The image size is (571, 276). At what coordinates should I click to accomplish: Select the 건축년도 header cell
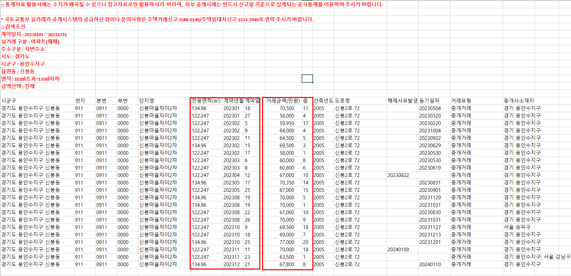[323, 101]
